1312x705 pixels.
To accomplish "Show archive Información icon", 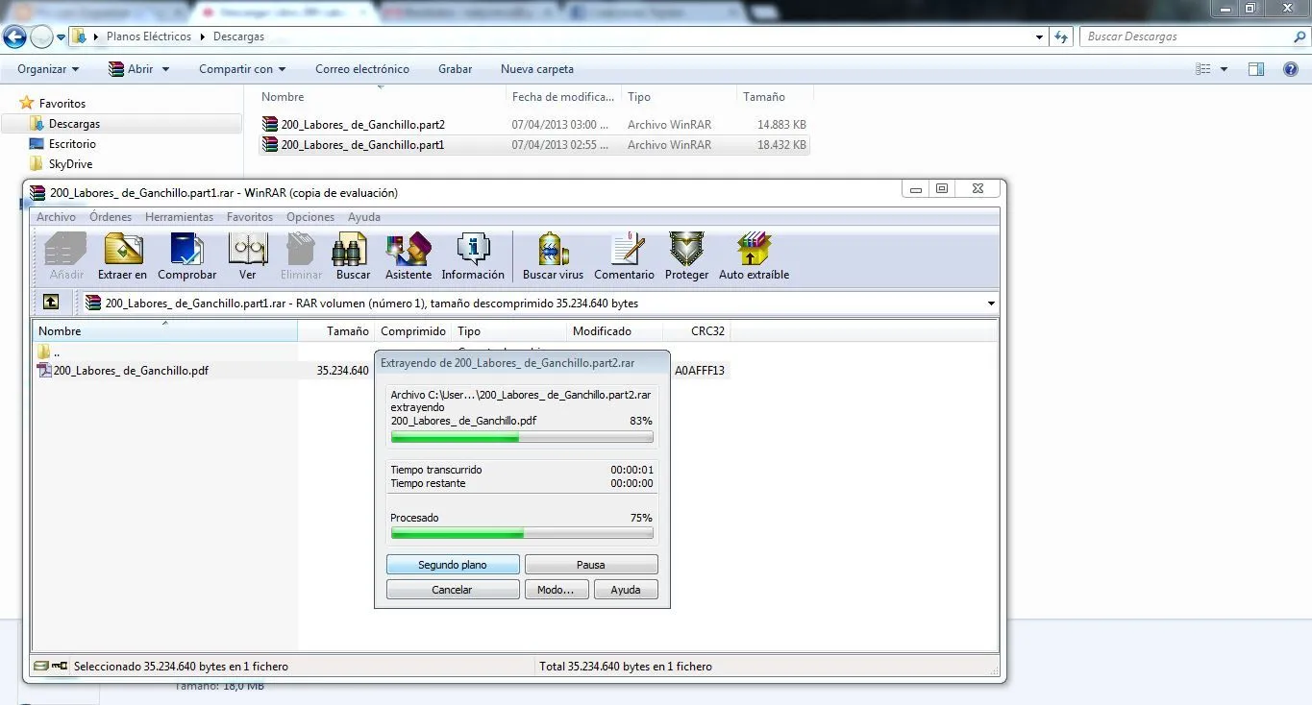I will coord(473,256).
